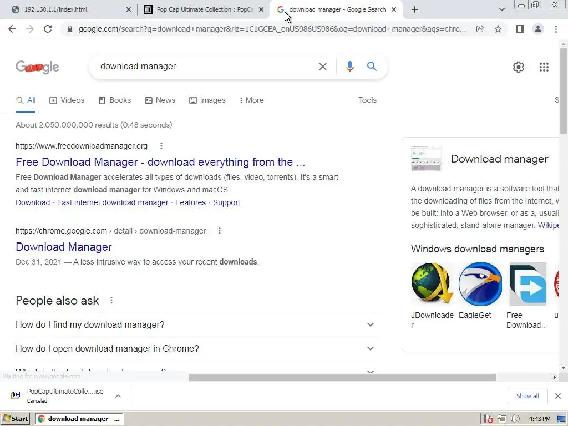The image size is (568, 426).
Task: Follow the Support sitelink
Action: (x=226, y=202)
